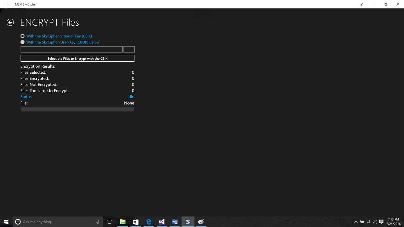Viewport: 404px width, 227px height.
Task: Open the Windows Start menu
Action: click(6, 222)
